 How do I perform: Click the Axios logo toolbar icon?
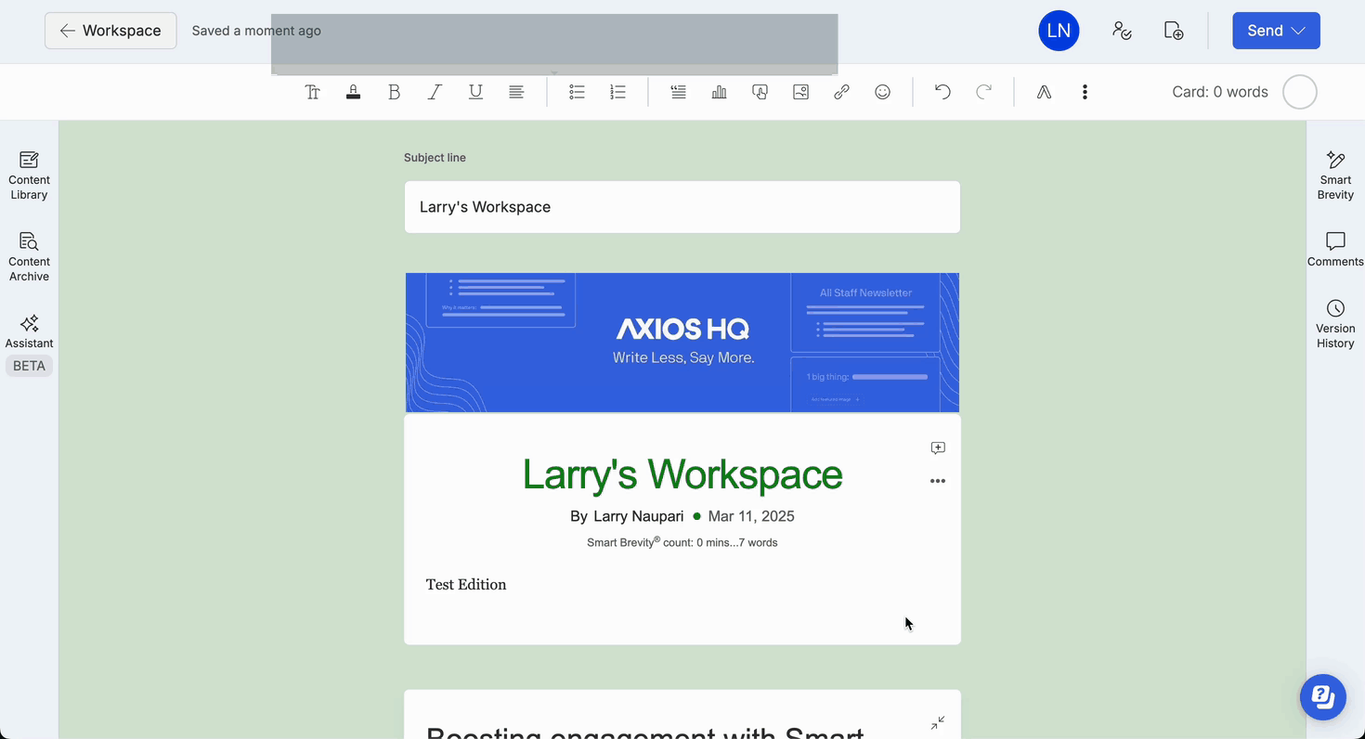click(1044, 92)
